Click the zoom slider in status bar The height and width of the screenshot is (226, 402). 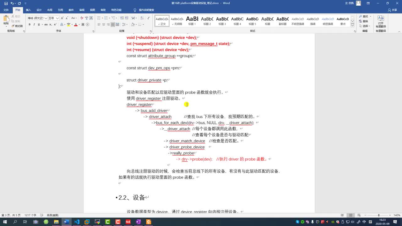pos(378,215)
